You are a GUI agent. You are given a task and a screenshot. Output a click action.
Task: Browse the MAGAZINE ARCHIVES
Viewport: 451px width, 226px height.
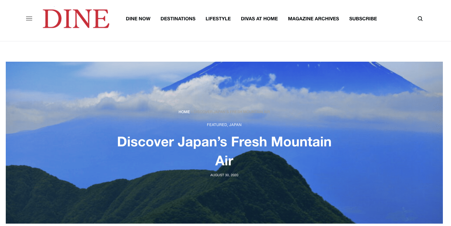[x=313, y=19]
